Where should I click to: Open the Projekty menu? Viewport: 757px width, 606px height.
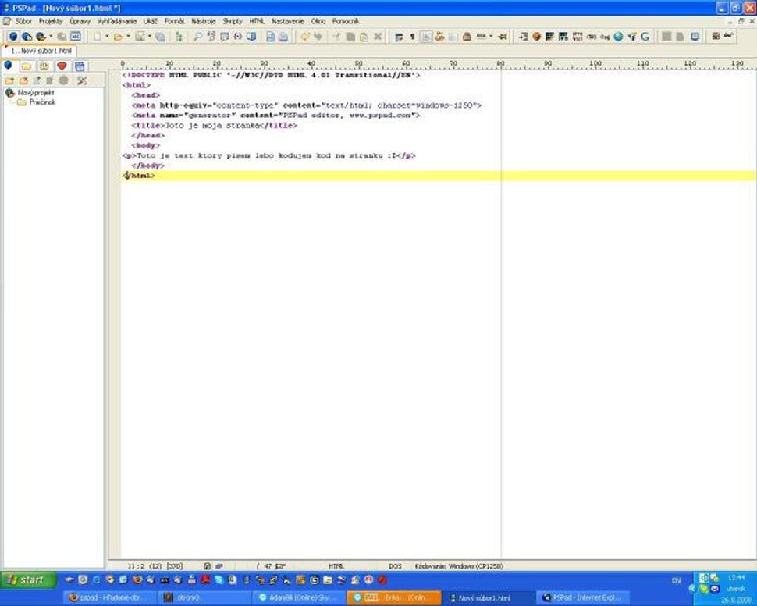tap(51, 21)
